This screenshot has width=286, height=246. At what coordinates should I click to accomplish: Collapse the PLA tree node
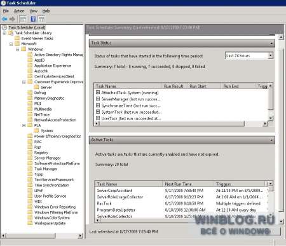coord(24,125)
